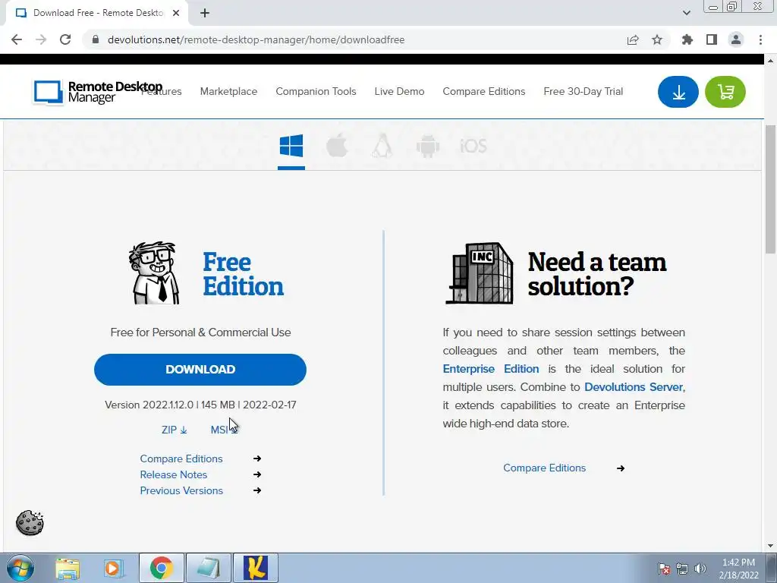Image resolution: width=777 pixels, height=583 pixels.
Task: Open a new browser tab
Action: click(205, 13)
